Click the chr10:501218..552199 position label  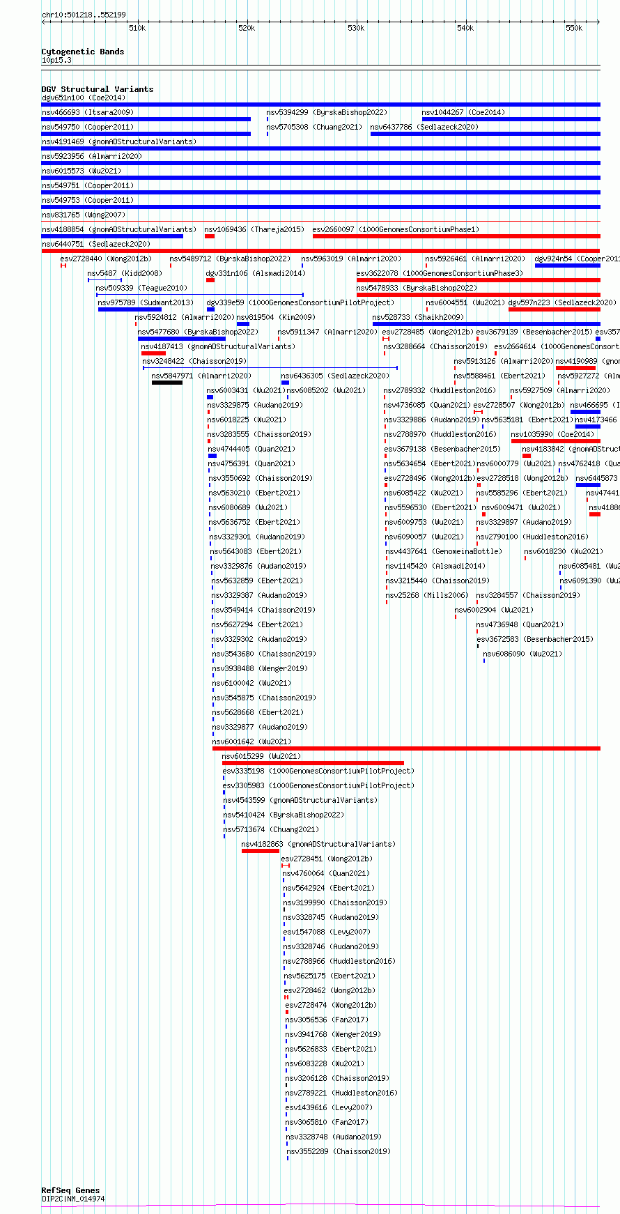pyautogui.click(x=84, y=15)
